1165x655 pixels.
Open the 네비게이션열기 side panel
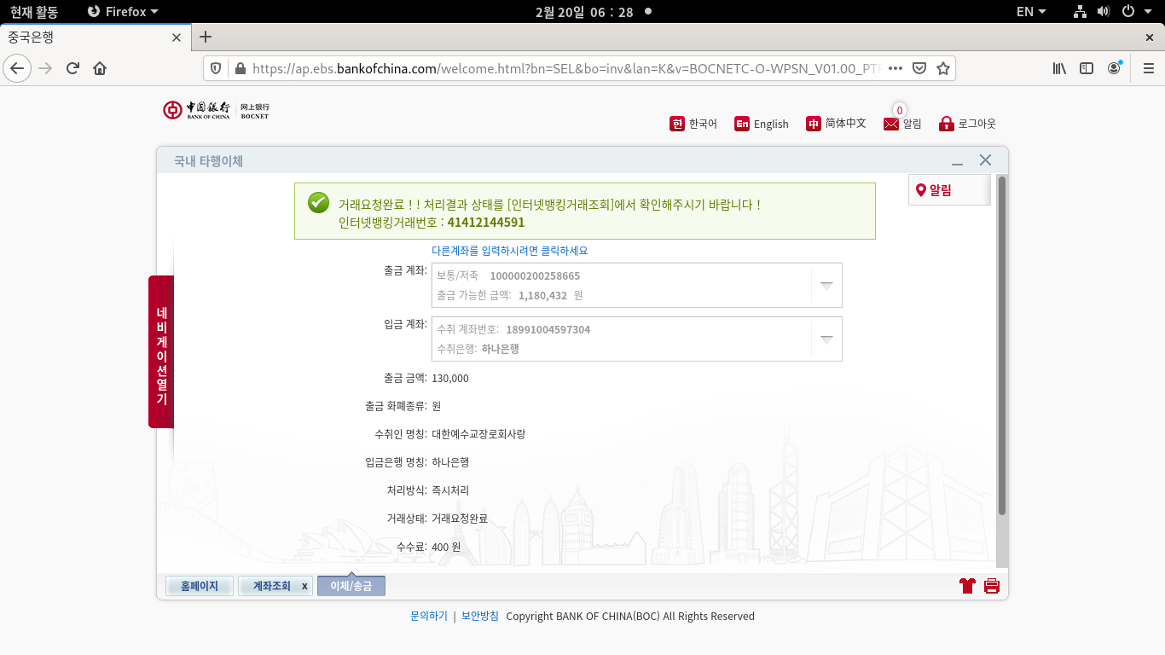pyautogui.click(x=161, y=351)
